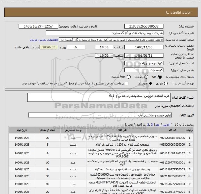The image size is (201, 194).
Task: Click the unit دست in row 2
Action: [73, 145]
